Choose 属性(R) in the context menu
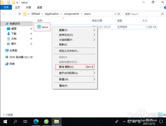Viewport: 166px width, 126px height. pyautogui.click(x=75, y=86)
